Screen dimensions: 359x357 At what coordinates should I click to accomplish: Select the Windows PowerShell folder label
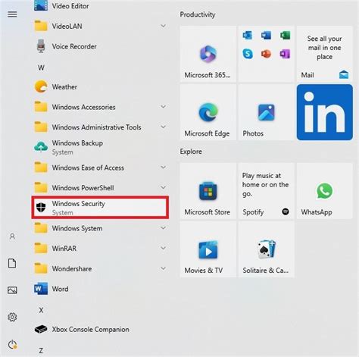[x=83, y=188]
